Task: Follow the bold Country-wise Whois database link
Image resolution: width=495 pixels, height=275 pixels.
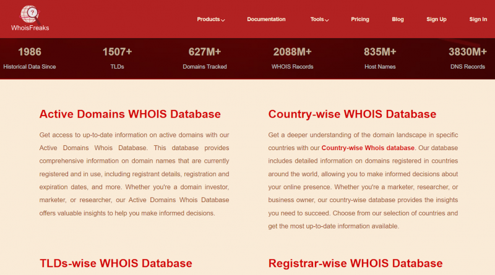Action: click(x=368, y=148)
